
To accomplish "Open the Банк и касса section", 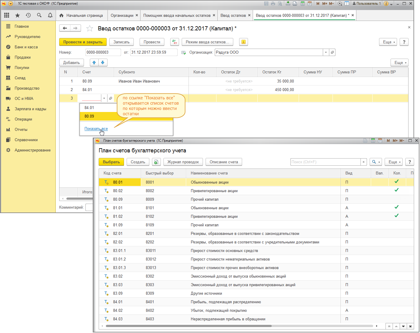I will pyautogui.click(x=26, y=47).
